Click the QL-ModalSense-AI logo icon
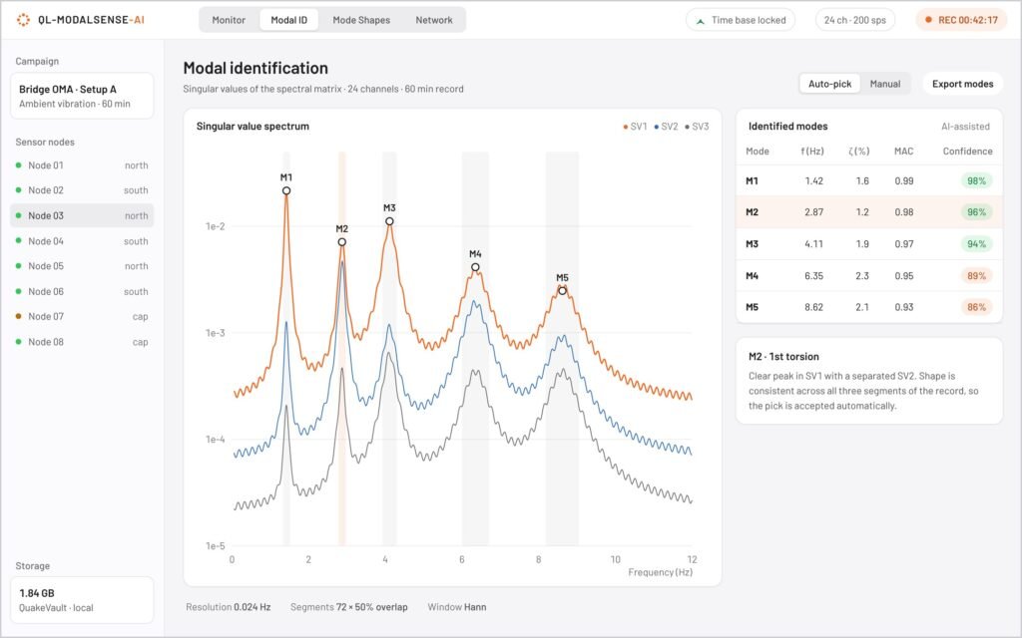This screenshot has width=1022, height=638. (23, 20)
